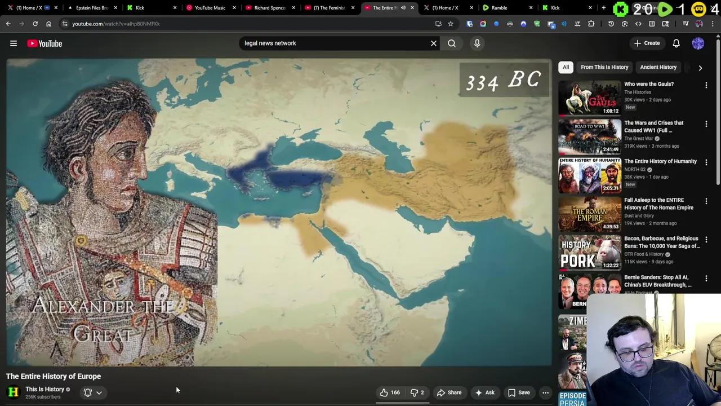Viewport: 721px width, 406px height.
Task: Open the browser extensions puzzle icon
Action: pyautogui.click(x=591, y=24)
